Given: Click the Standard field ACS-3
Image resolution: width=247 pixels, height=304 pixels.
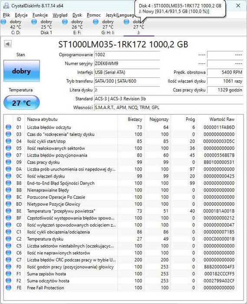Looking at the screenshot, I should (168, 99).
